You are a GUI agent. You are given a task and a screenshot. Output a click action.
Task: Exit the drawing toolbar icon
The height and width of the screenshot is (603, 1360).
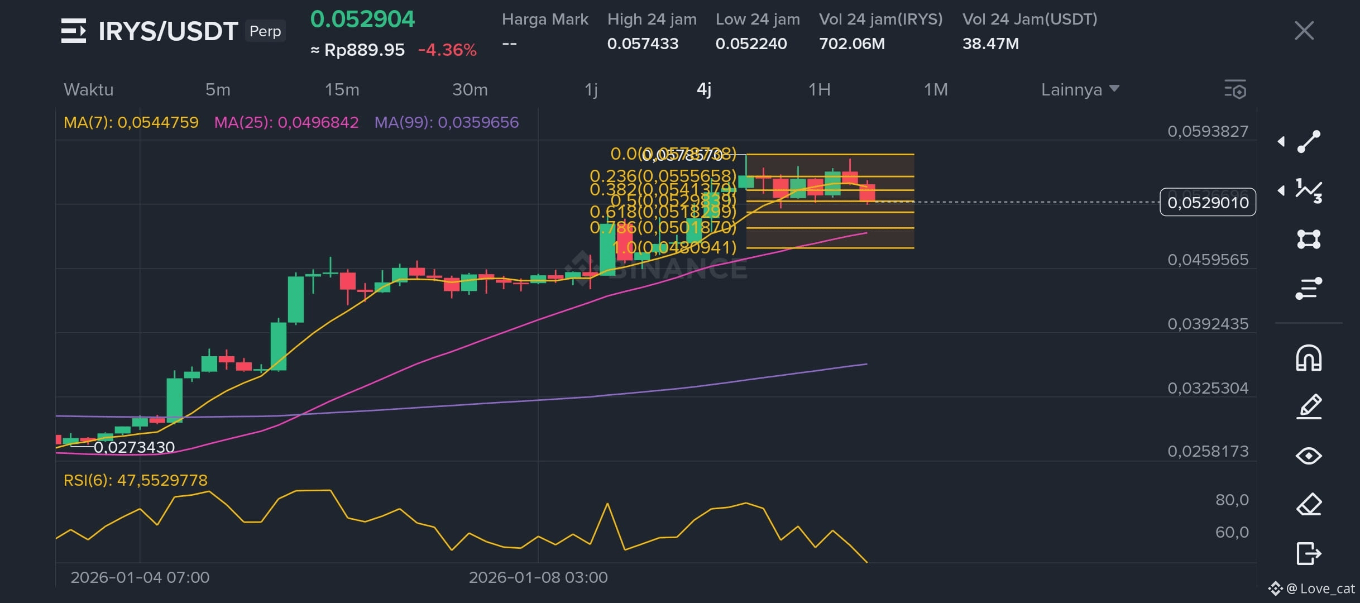pyautogui.click(x=1309, y=553)
